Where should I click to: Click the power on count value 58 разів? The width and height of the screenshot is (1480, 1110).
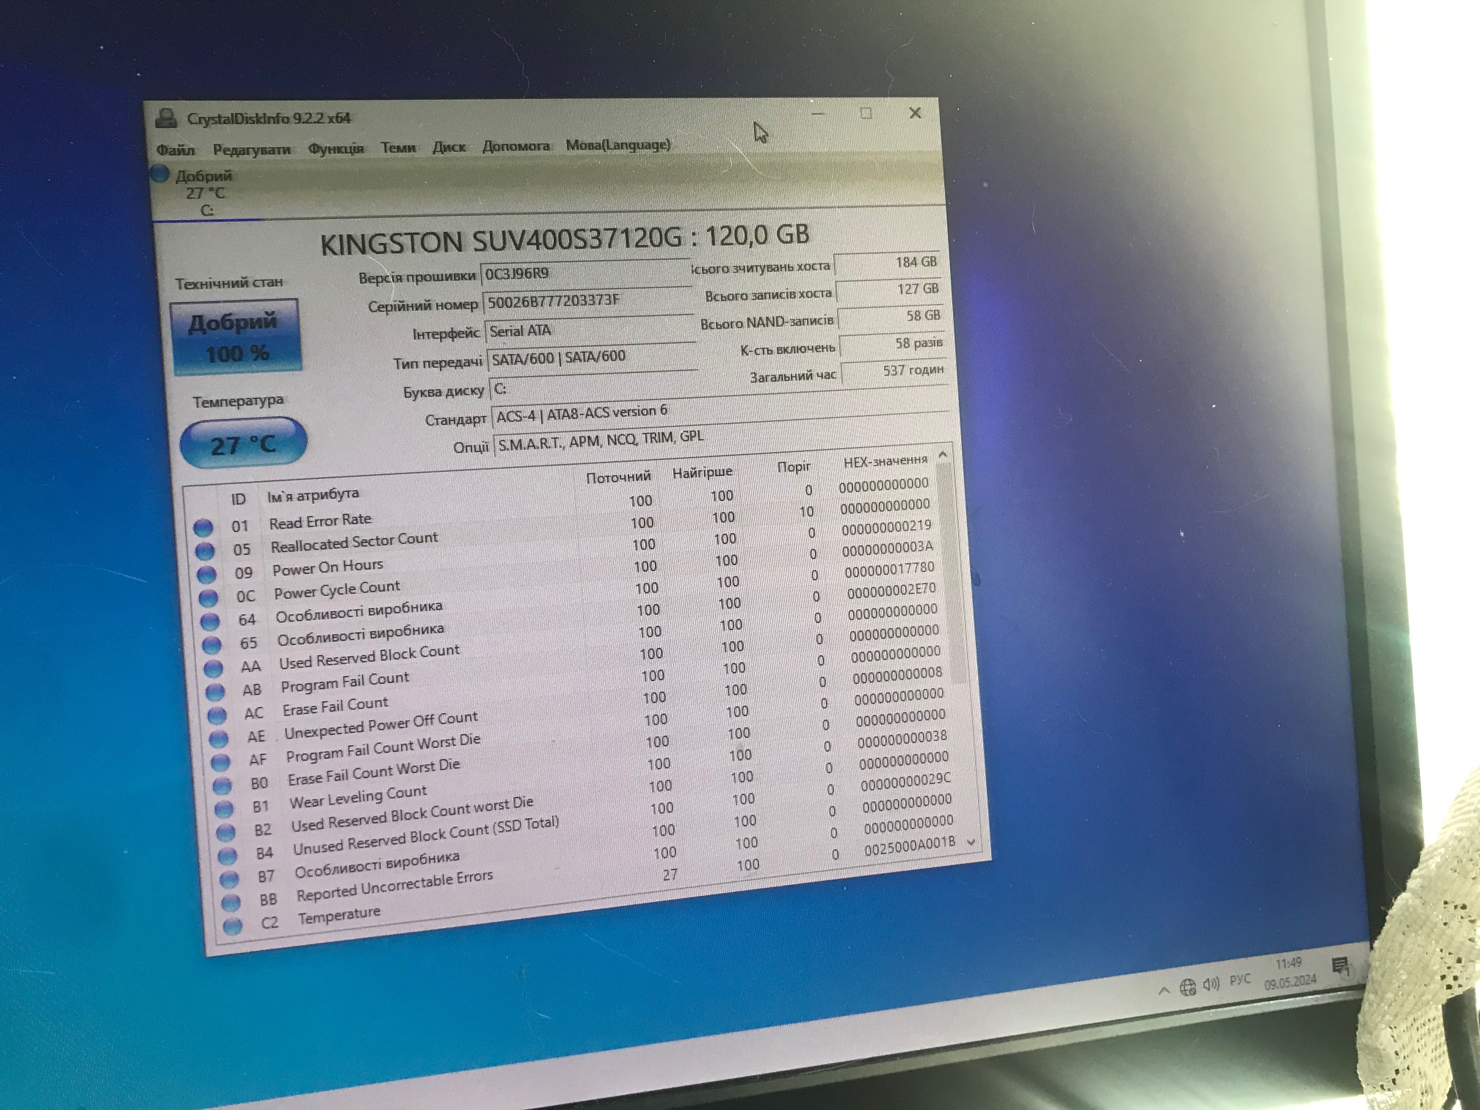[893, 344]
